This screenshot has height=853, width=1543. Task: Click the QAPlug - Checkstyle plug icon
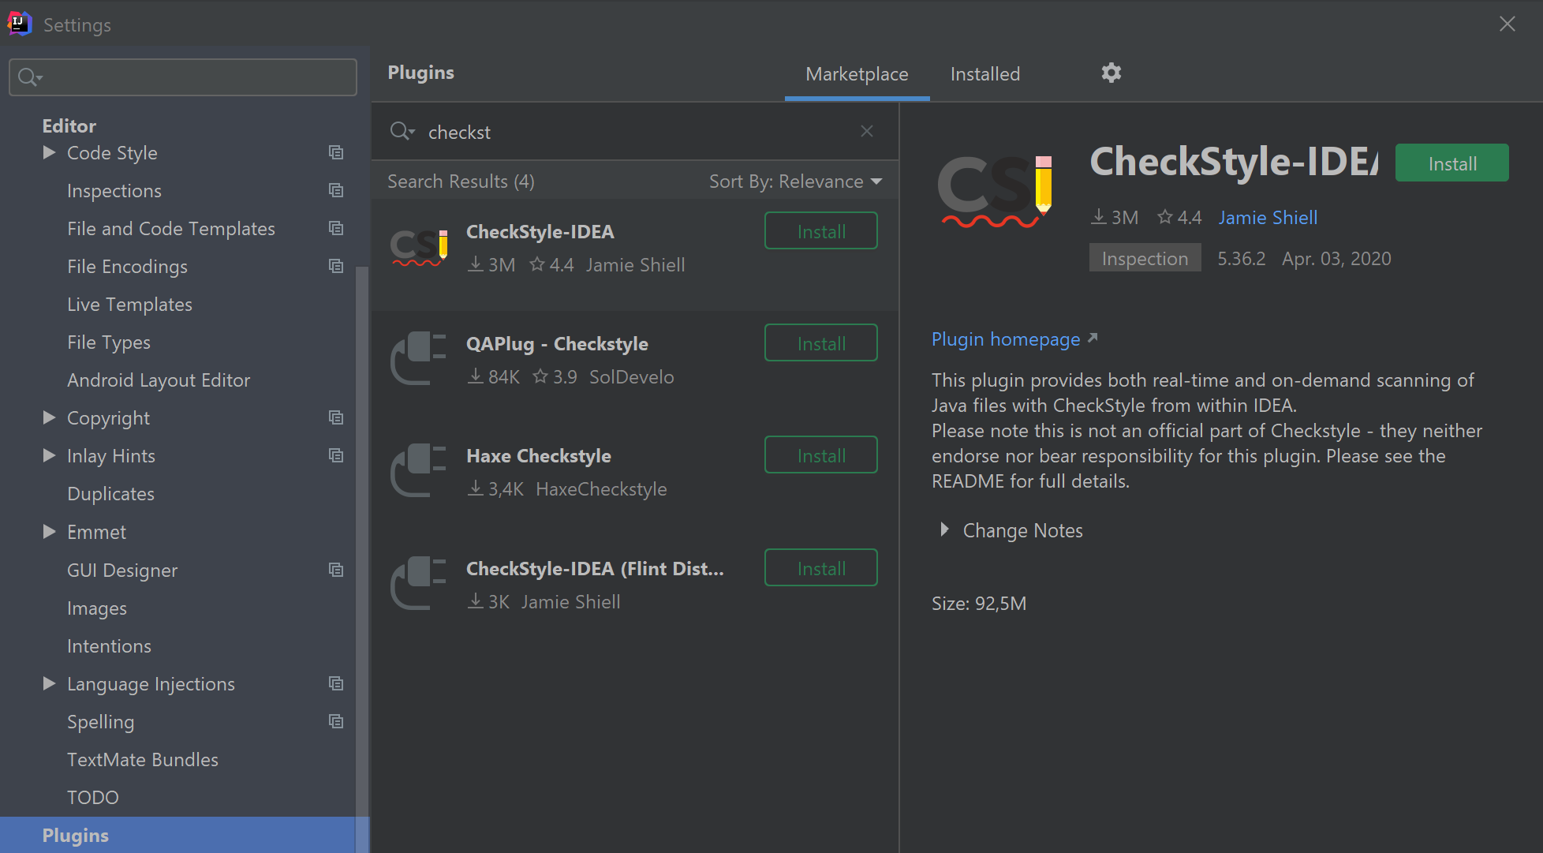pos(419,359)
